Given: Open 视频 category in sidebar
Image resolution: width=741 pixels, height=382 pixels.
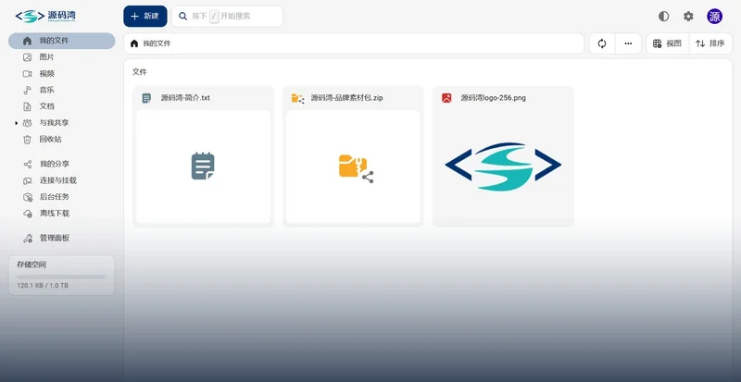Looking at the screenshot, I should click(61, 74).
